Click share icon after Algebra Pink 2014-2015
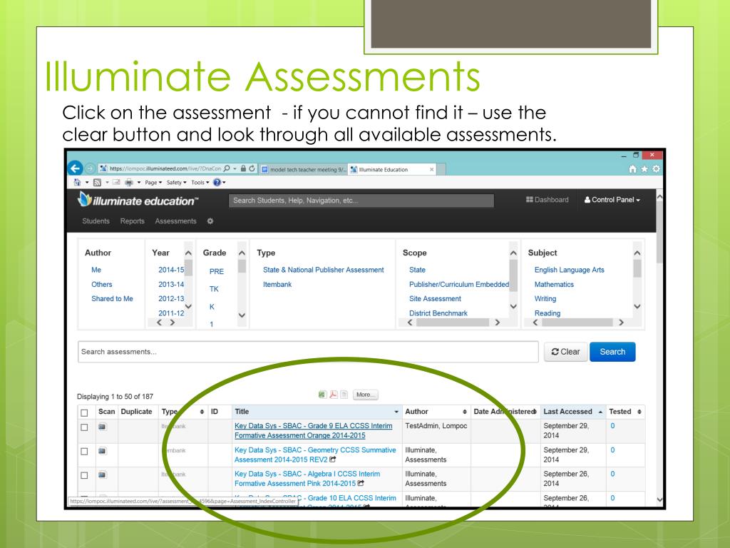Screen dimensions: 730x548 pyautogui.click(x=361, y=484)
